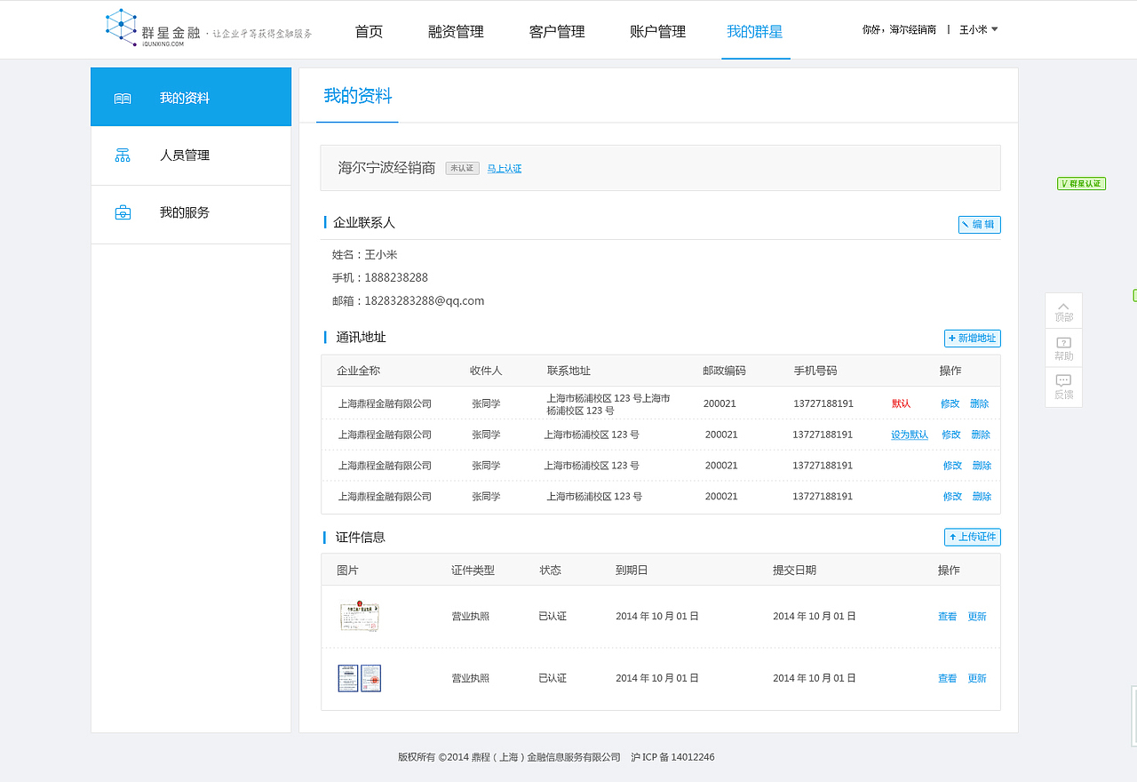Click the 马上认证 verification link

[x=505, y=168]
